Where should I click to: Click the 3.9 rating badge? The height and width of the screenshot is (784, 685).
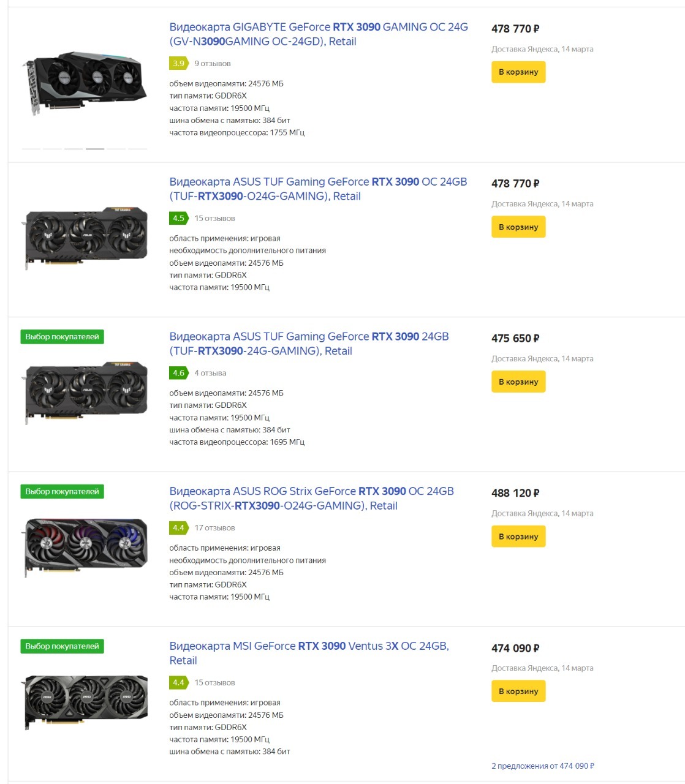pos(178,64)
